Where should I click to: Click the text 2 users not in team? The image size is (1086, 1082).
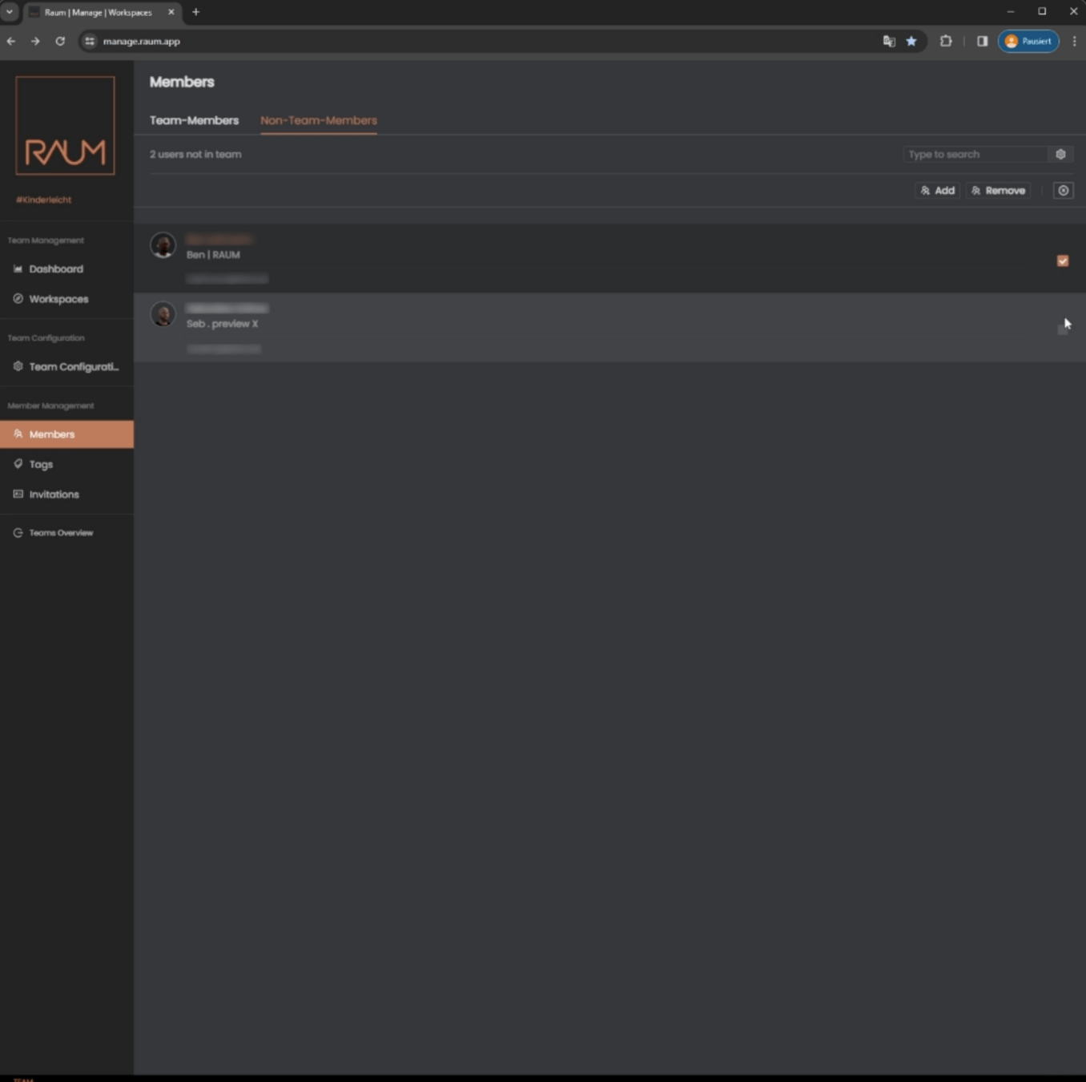point(195,155)
